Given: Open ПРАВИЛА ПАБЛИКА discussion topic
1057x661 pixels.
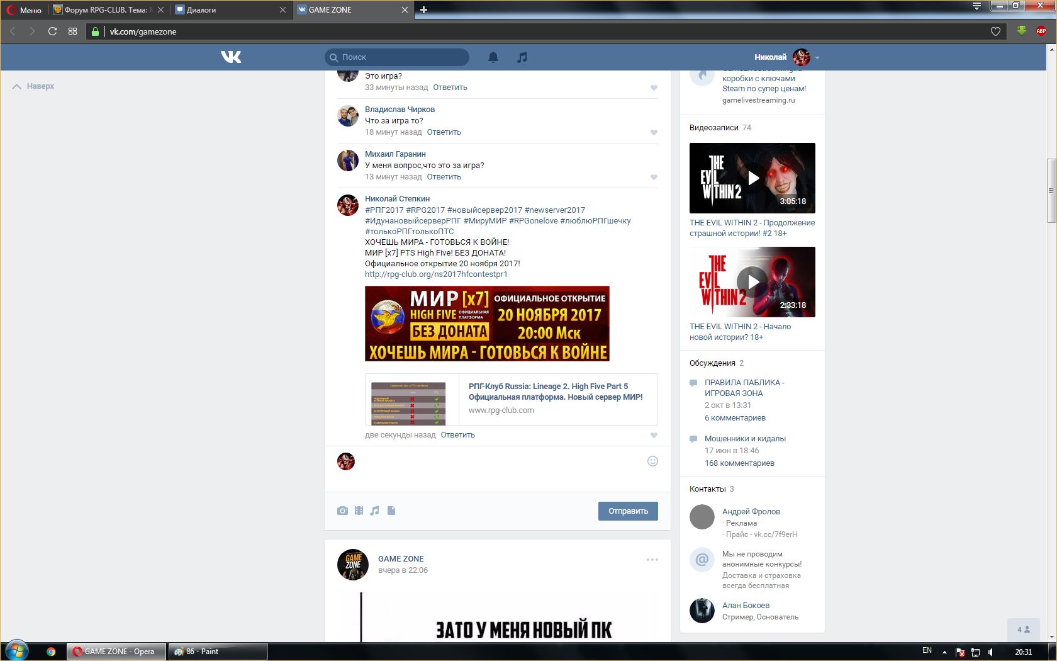Looking at the screenshot, I should click(744, 388).
